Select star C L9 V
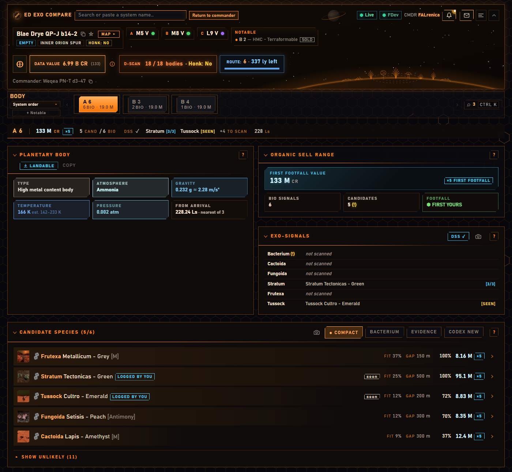This screenshot has width=512, height=472. 212,33
